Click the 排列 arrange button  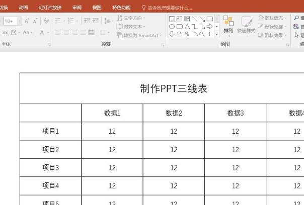click(x=229, y=27)
